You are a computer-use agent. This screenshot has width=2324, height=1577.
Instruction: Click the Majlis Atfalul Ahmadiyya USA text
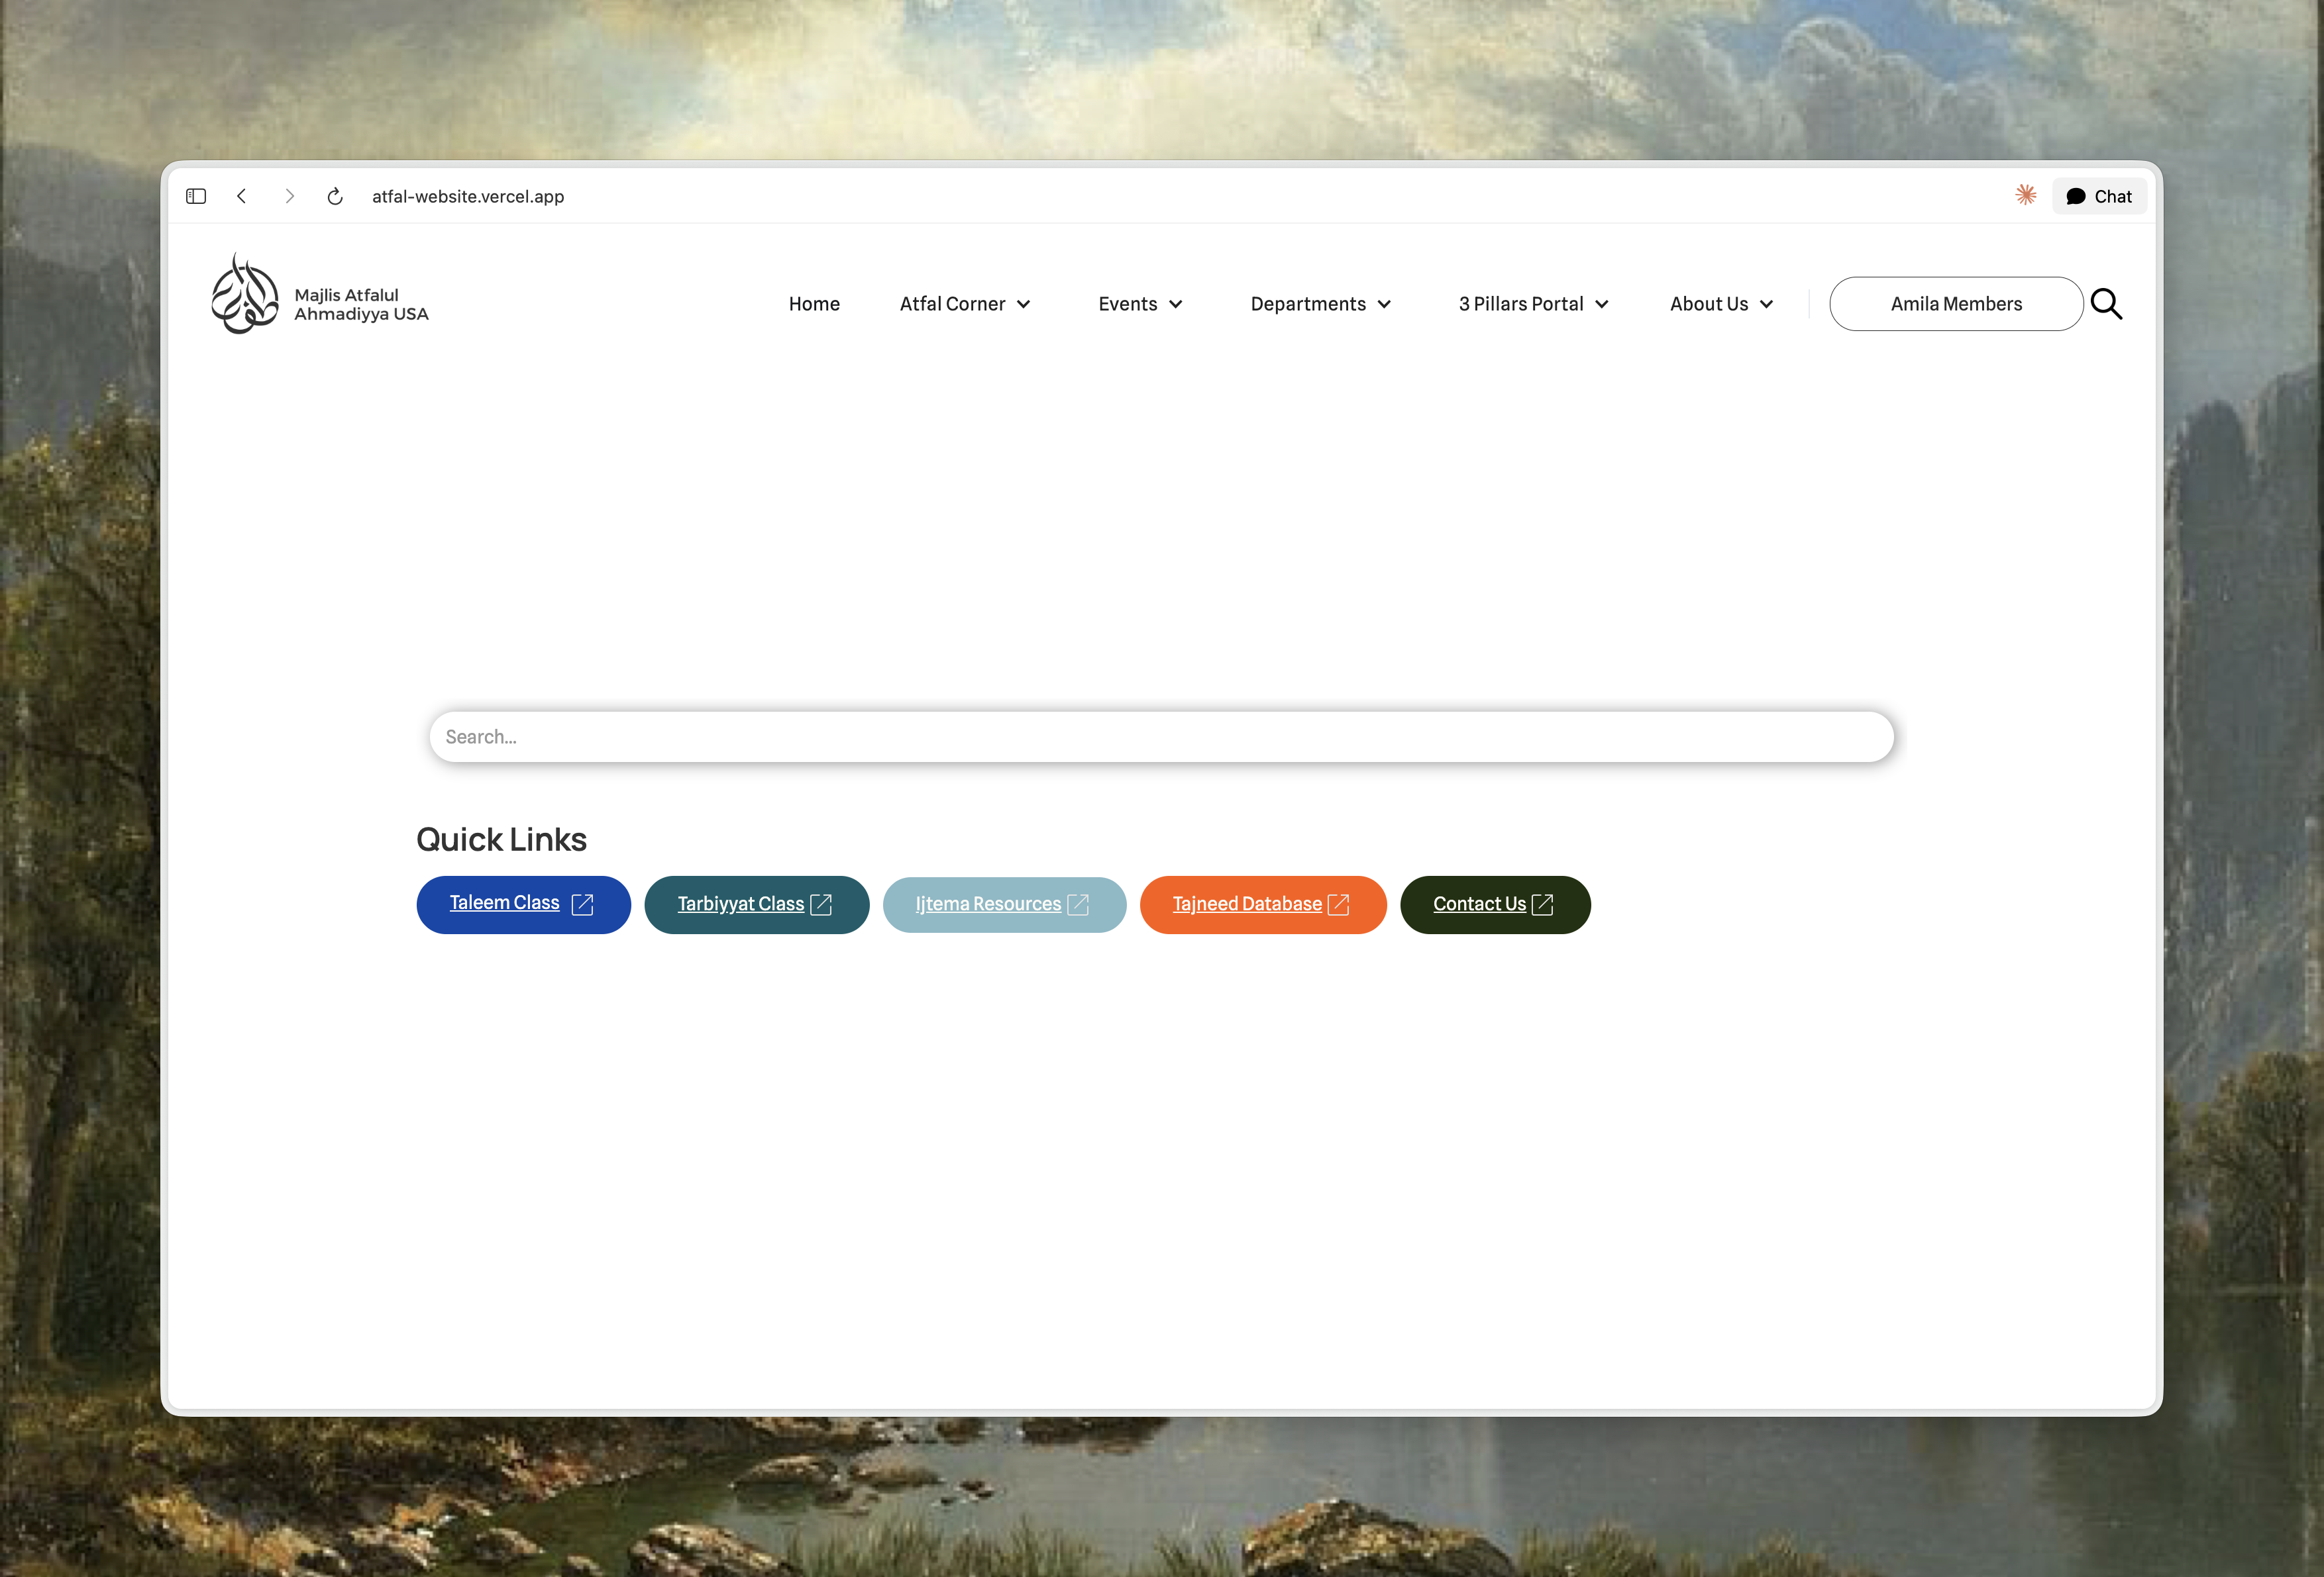[x=361, y=304]
